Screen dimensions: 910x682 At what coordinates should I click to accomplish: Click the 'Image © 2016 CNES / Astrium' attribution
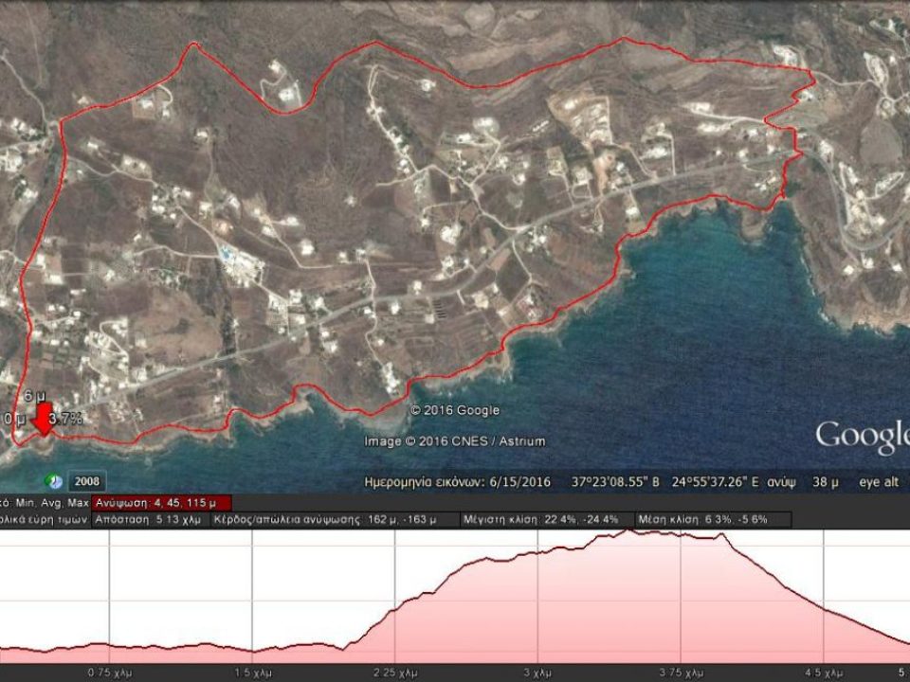[455, 441]
